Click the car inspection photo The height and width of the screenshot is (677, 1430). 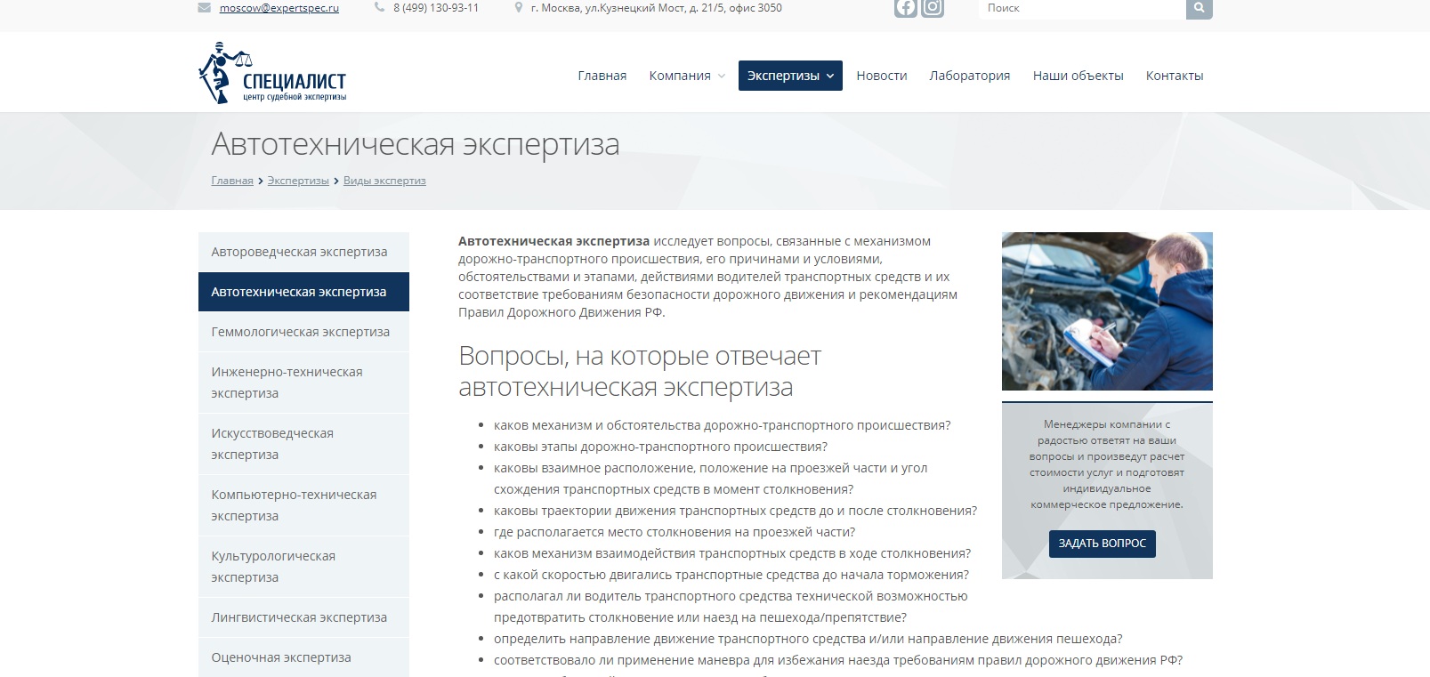coord(1106,311)
